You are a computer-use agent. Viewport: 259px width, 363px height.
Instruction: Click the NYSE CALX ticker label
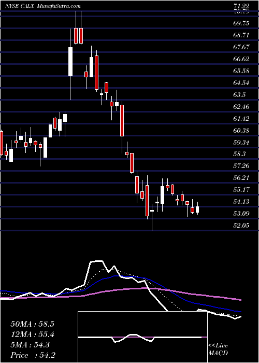[20, 6]
